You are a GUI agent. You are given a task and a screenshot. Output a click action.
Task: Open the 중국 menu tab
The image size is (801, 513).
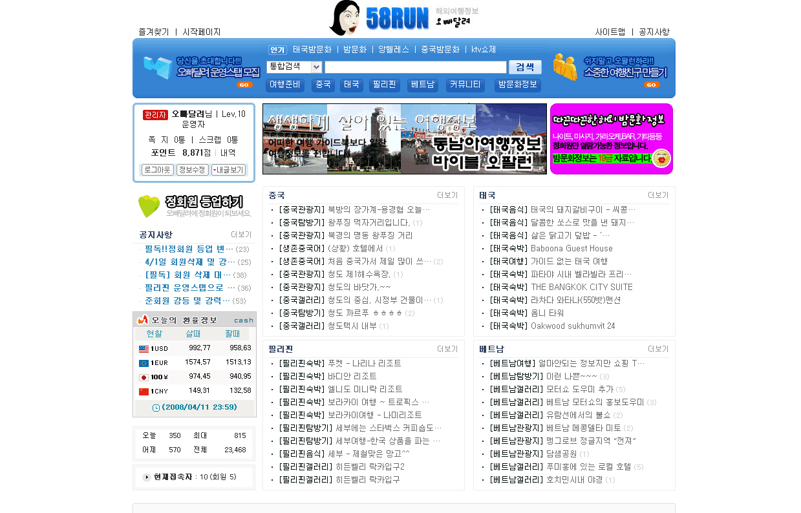coord(323,85)
